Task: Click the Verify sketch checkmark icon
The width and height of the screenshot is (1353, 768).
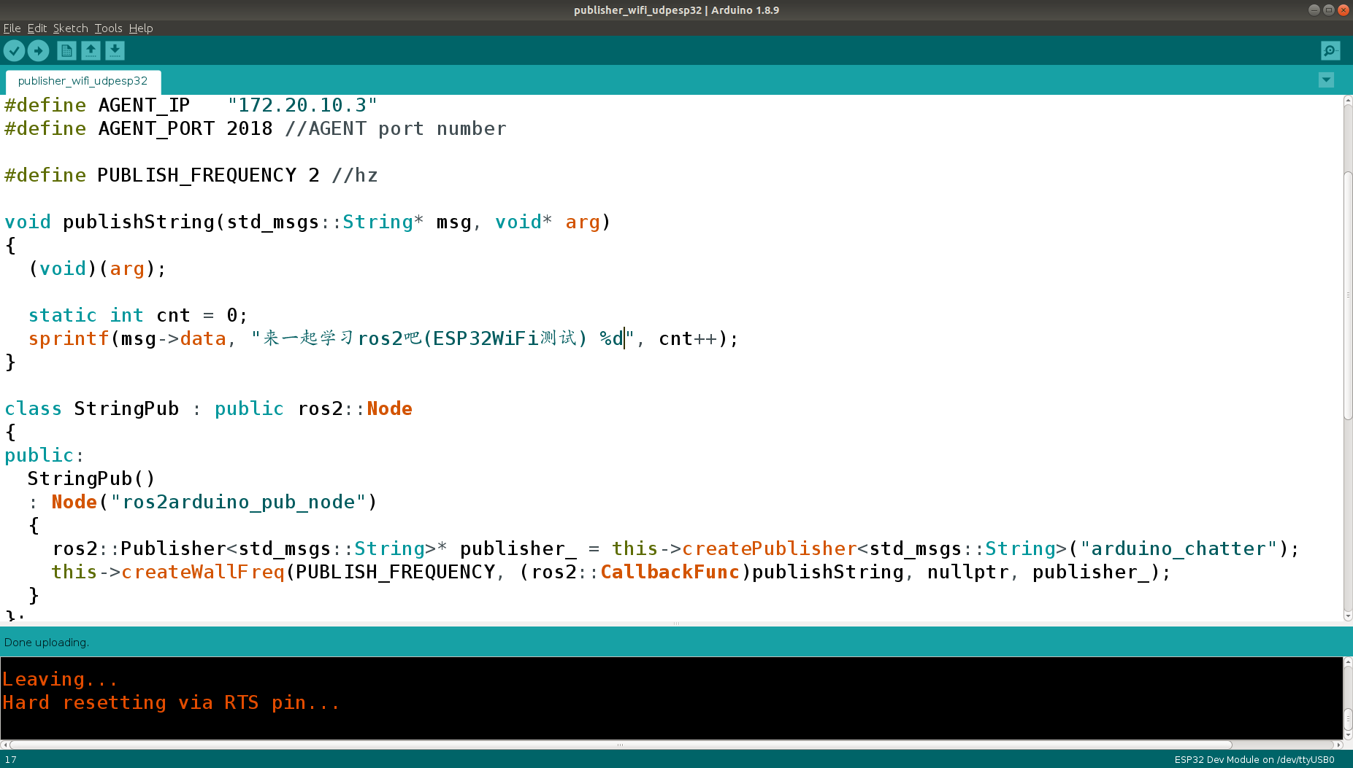Action: tap(15, 51)
